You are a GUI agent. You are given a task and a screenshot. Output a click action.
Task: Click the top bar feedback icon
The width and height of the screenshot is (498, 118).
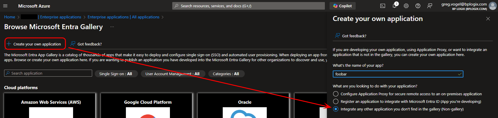(430, 6)
